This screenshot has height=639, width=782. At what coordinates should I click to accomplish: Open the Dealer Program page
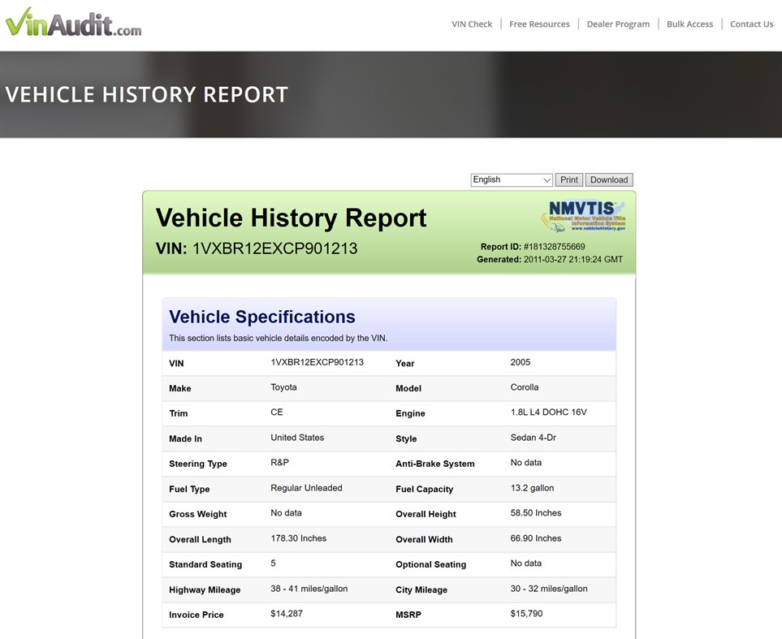(x=618, y=24)
